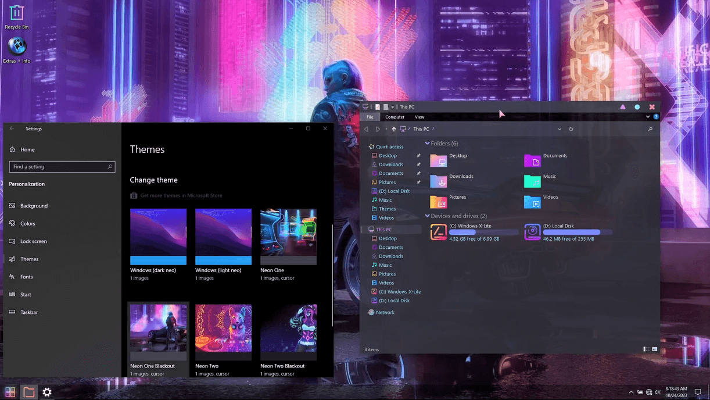The height and width of the screenshot is (400, 710).
Task: Collapse the Devices and drives group
Action: 428,216
